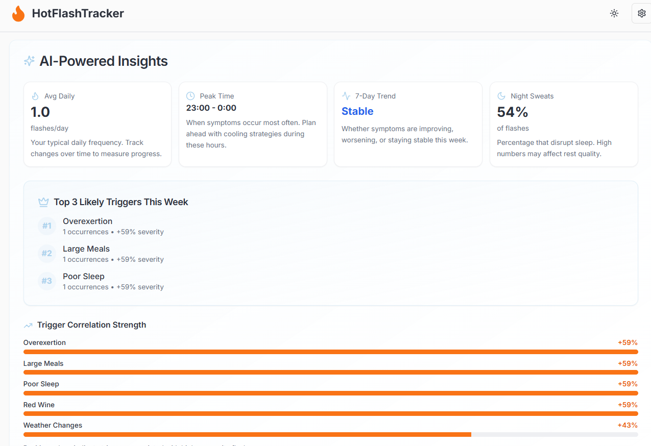
Task: Click the AI-Powered Insights heading
Action: pyautogui.click(x=104, y=61)
